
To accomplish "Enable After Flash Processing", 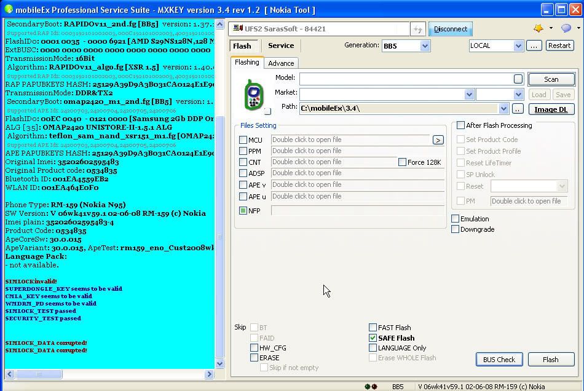I will click(x=460, y=125).
